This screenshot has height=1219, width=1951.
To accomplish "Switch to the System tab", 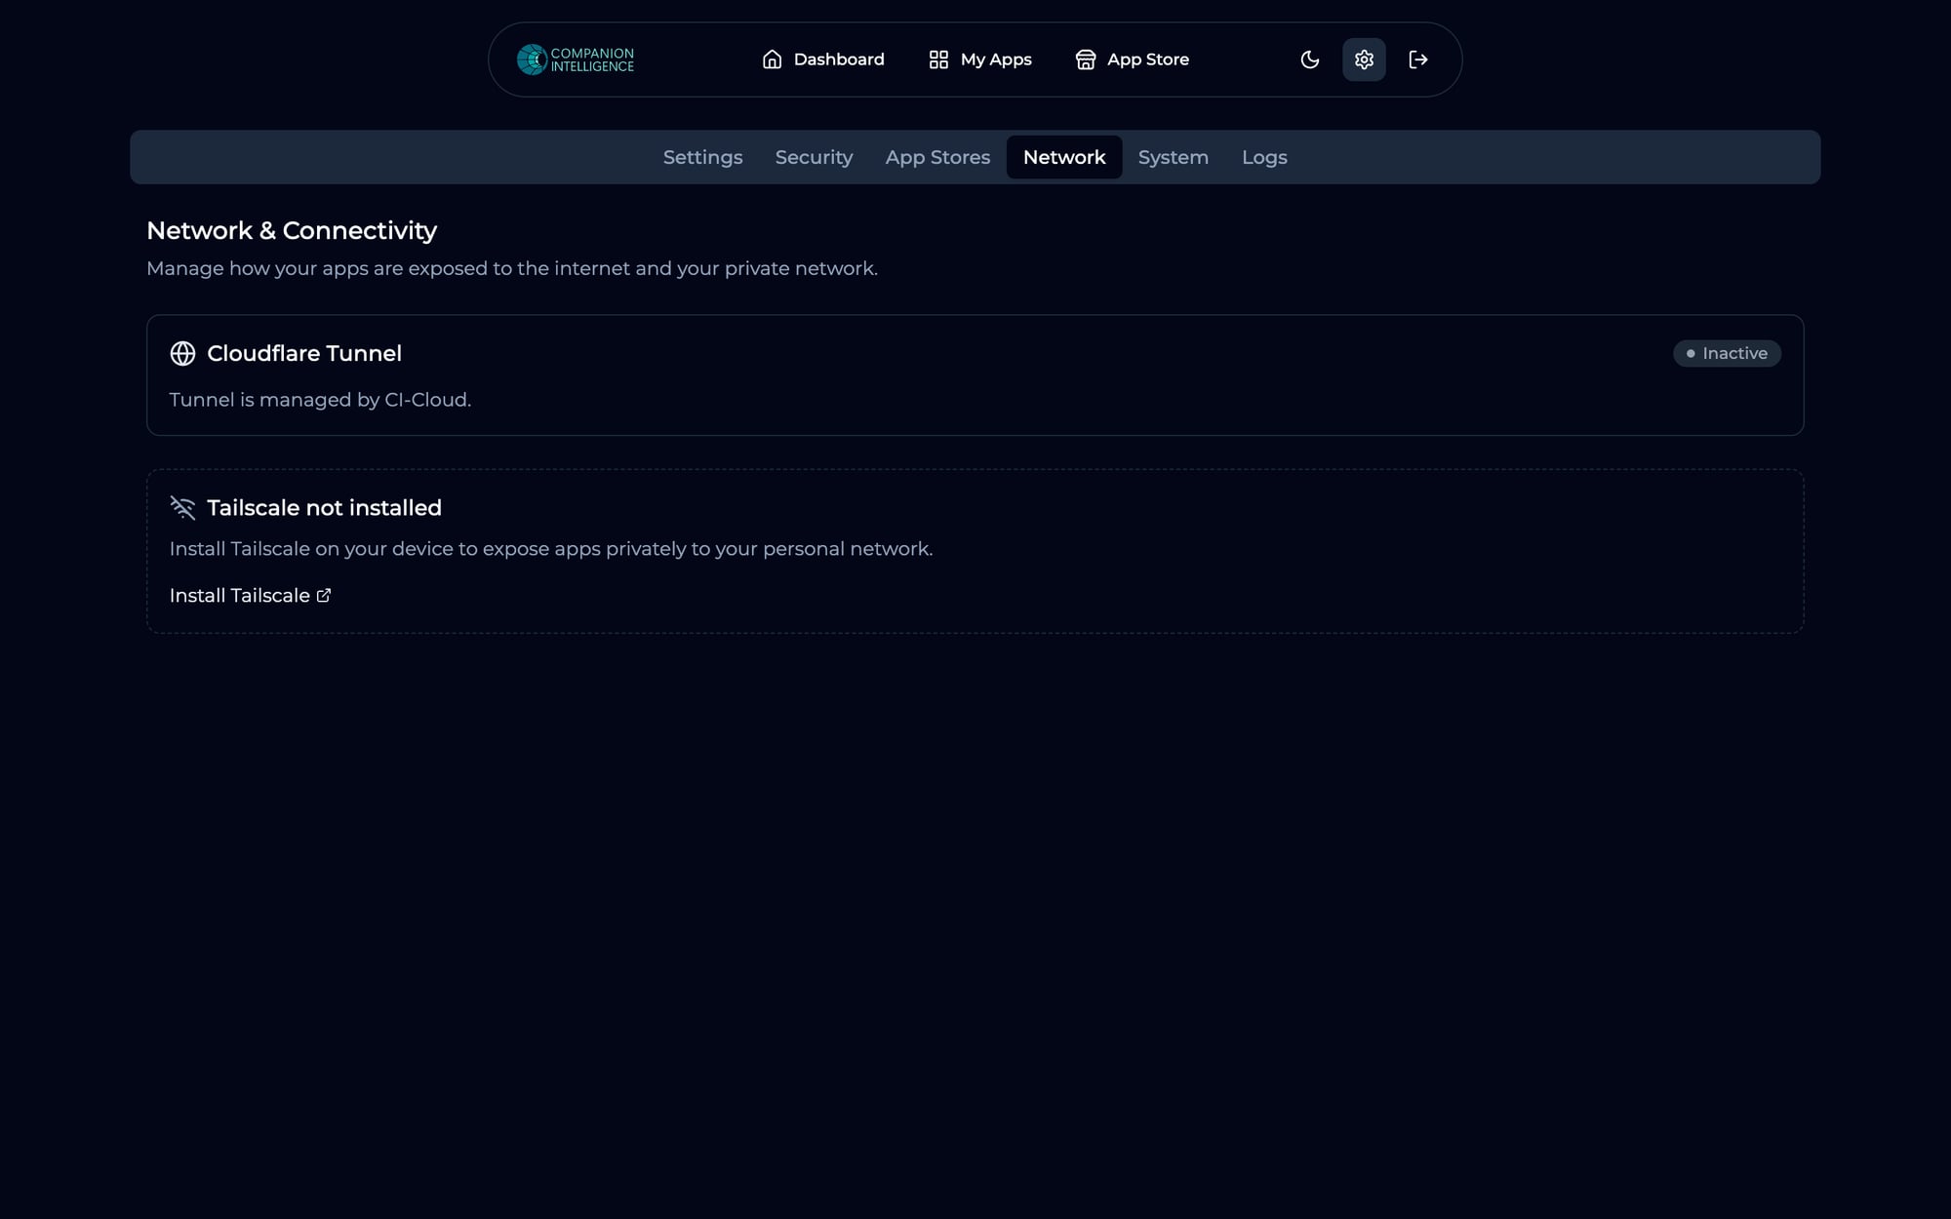I will coord(1173,157).
